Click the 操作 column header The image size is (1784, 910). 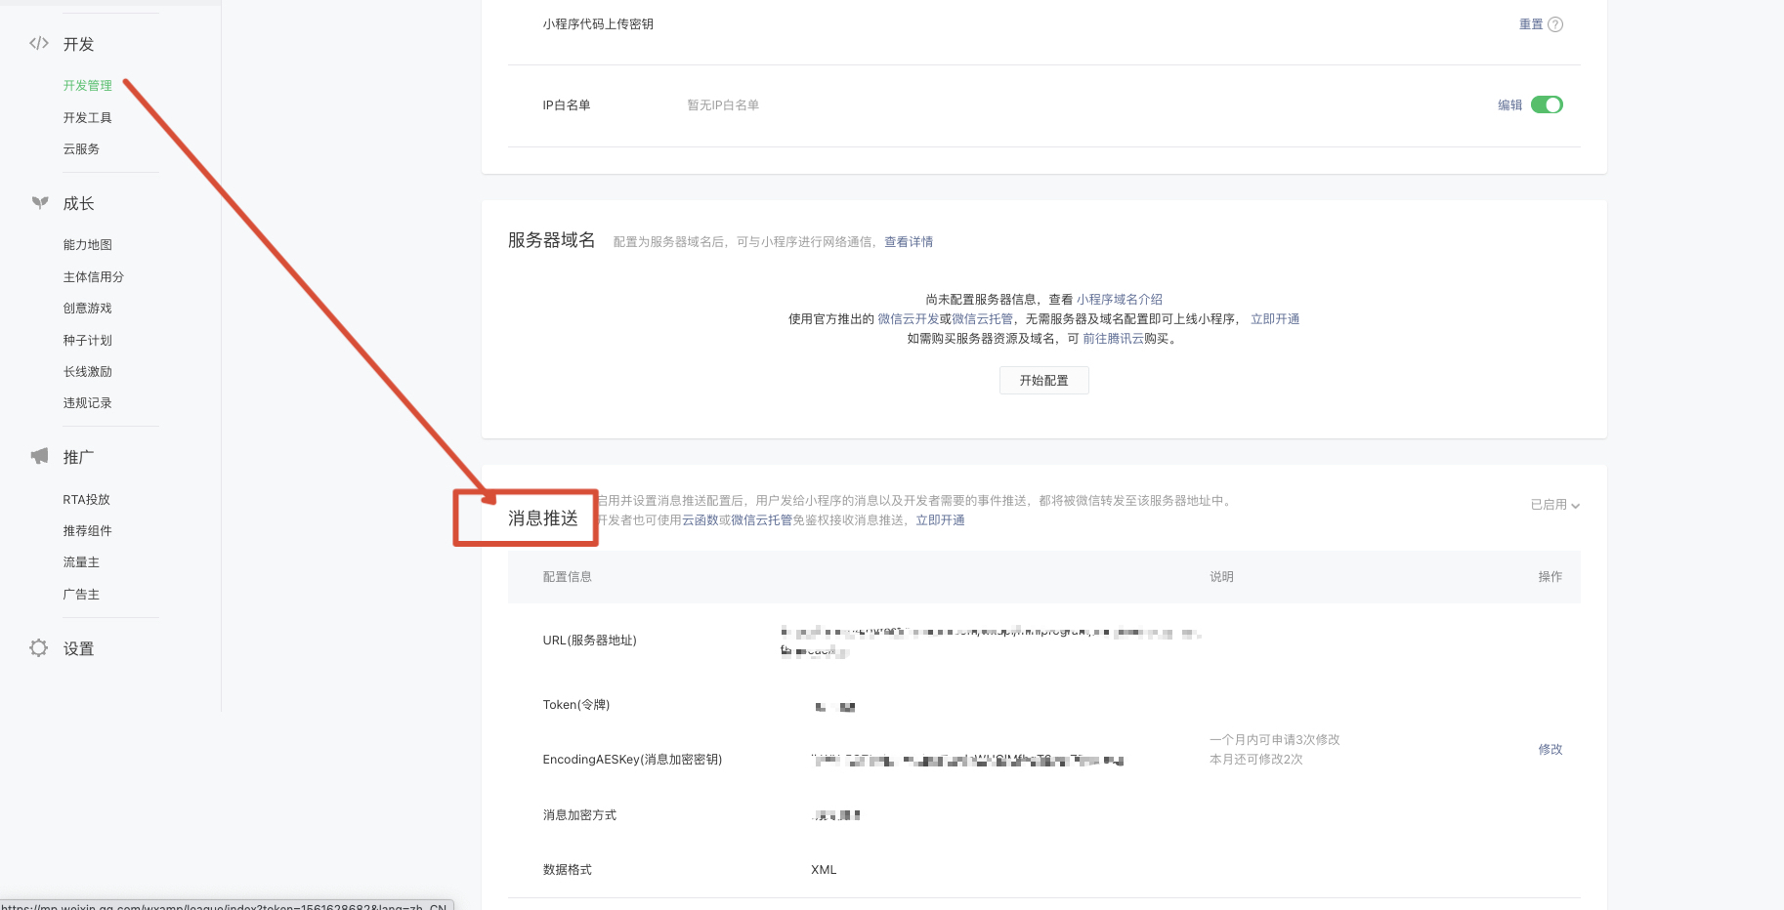click(1550, 577)
